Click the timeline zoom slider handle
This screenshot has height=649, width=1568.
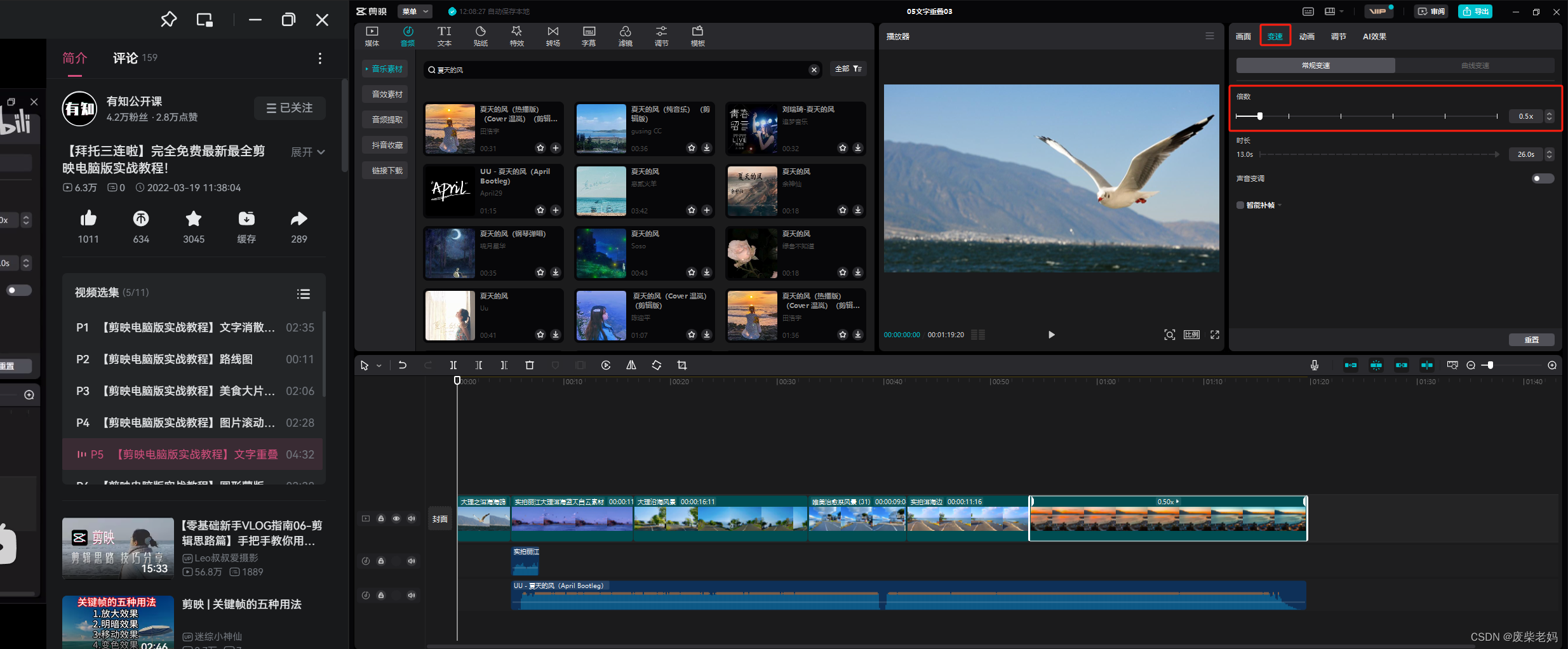(x=1491, y=365)
